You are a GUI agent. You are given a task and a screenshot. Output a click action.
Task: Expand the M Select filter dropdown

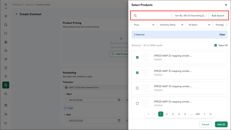[x=199, y=25]
